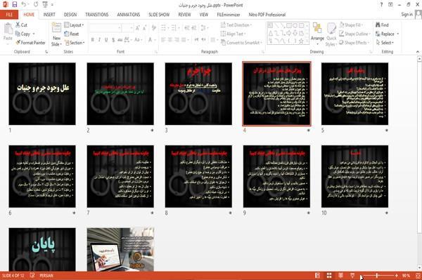Open the TRANSITIONS ribbon tab
This screenshot has width=422, height=280.
pyautogui.click(x=97, y=15)
